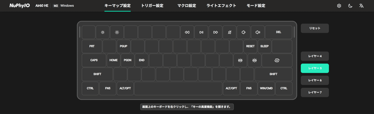Select the DEL key
The height and width of the screenshot is (114, 374).
pyautogui.click(x=279, y=32)
